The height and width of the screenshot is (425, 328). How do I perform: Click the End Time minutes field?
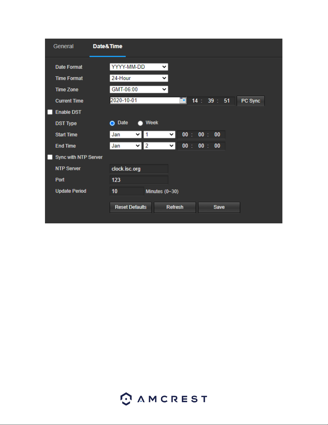tap(201, 146)
